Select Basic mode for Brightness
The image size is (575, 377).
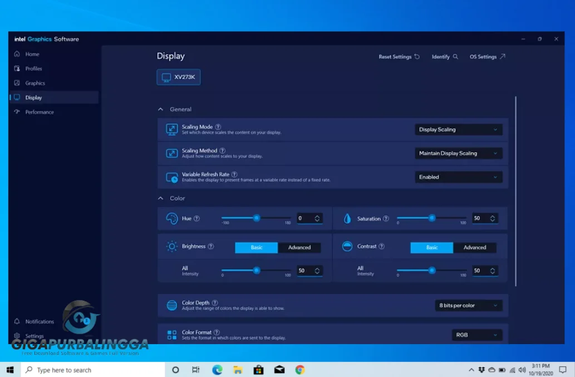coord(257,248)
